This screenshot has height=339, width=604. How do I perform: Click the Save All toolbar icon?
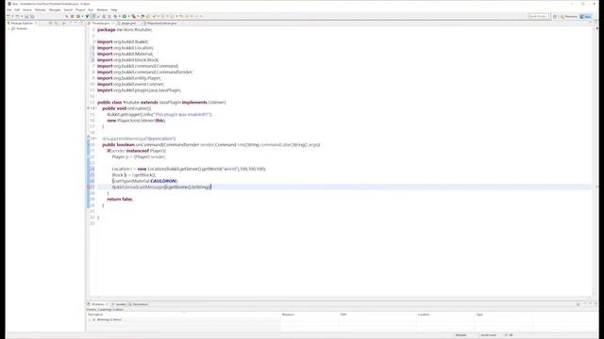32,17
